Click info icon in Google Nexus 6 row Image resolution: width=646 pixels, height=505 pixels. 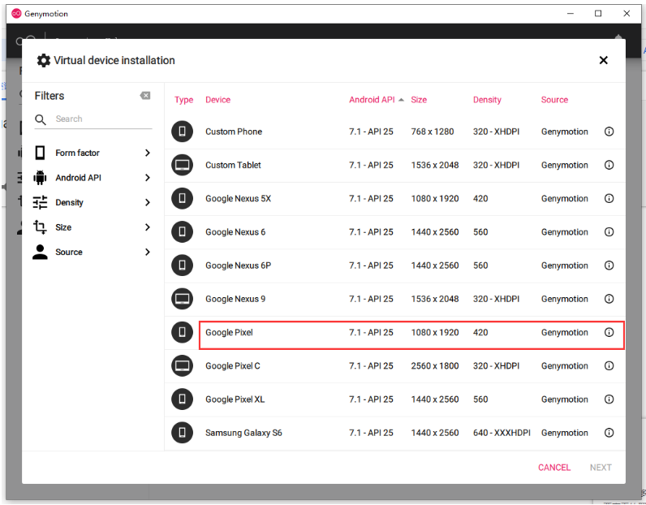609,231
